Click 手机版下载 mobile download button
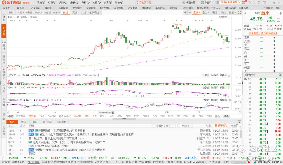This screenshot has width=283, height=165. (x=144, y=3)
